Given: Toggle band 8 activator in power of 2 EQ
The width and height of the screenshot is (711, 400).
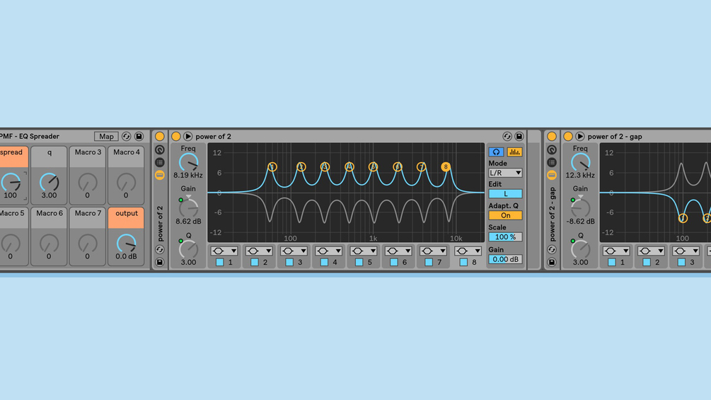Looking at the screenshot, I should (x=463, y=262).
